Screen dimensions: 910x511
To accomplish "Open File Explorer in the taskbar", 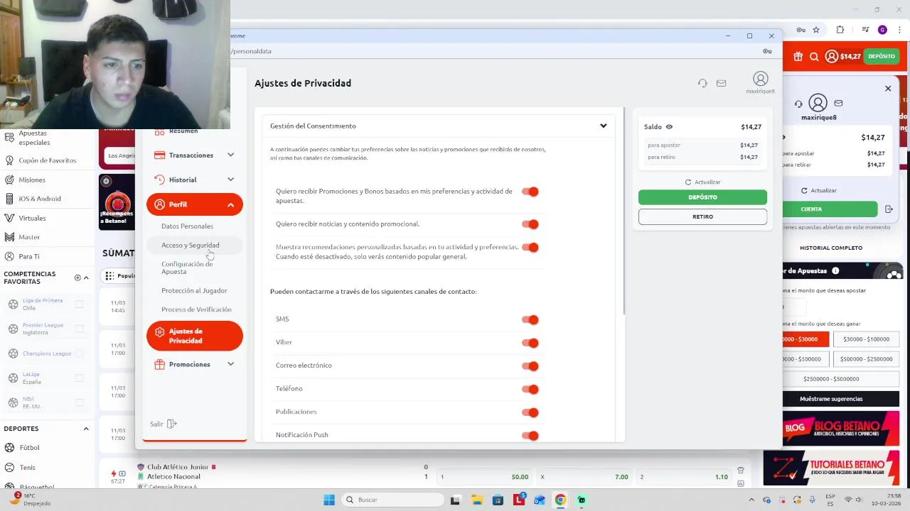I will [x=476, y=500].
